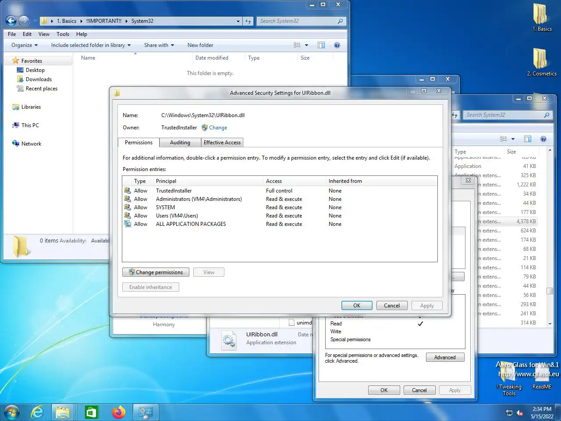Viewport: 561px width, 421px height.
Task: Click refresh icon beside Explorer address bar
Action: point(248,21)
